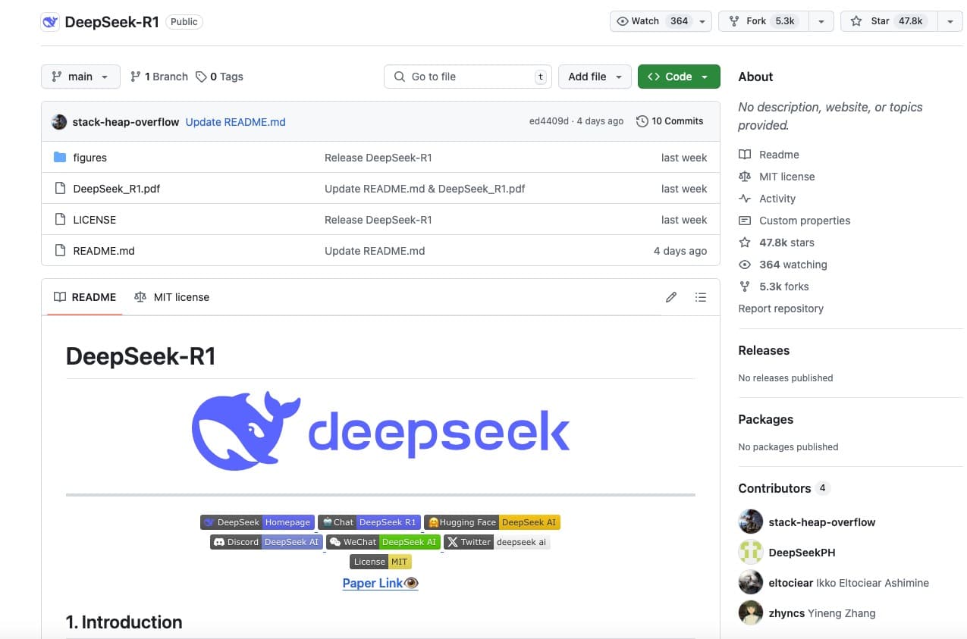
Task: Switch to the MIT license tab
Action: click(171, 297)
